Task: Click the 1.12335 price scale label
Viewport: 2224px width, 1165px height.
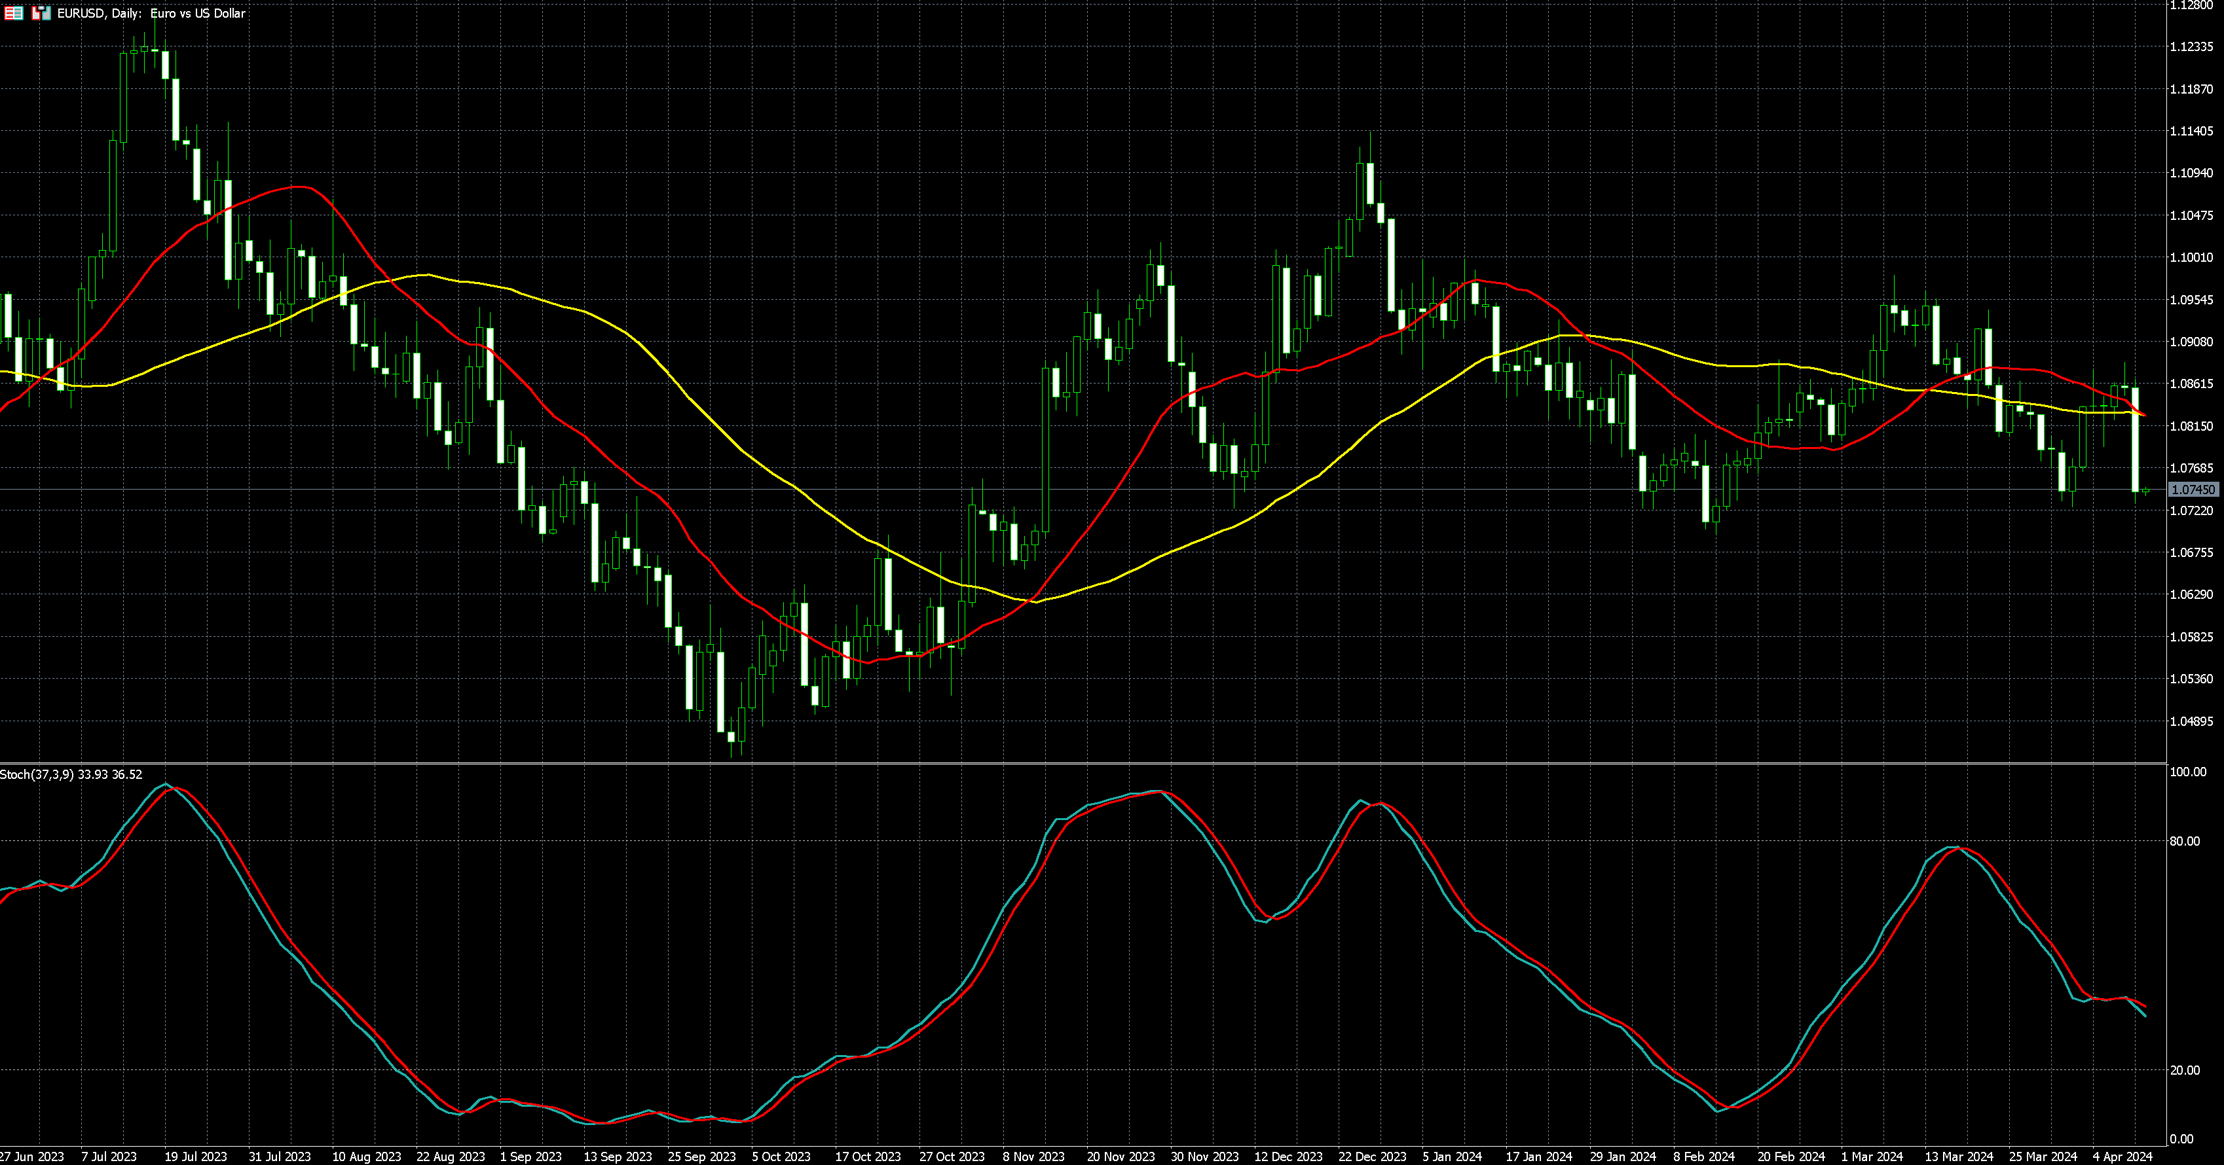Action: pyautogui.click(x=2191, y=46)
